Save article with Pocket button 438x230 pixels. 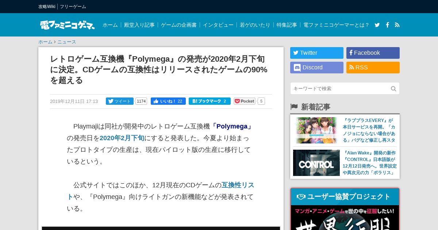[x=245, y=101]
